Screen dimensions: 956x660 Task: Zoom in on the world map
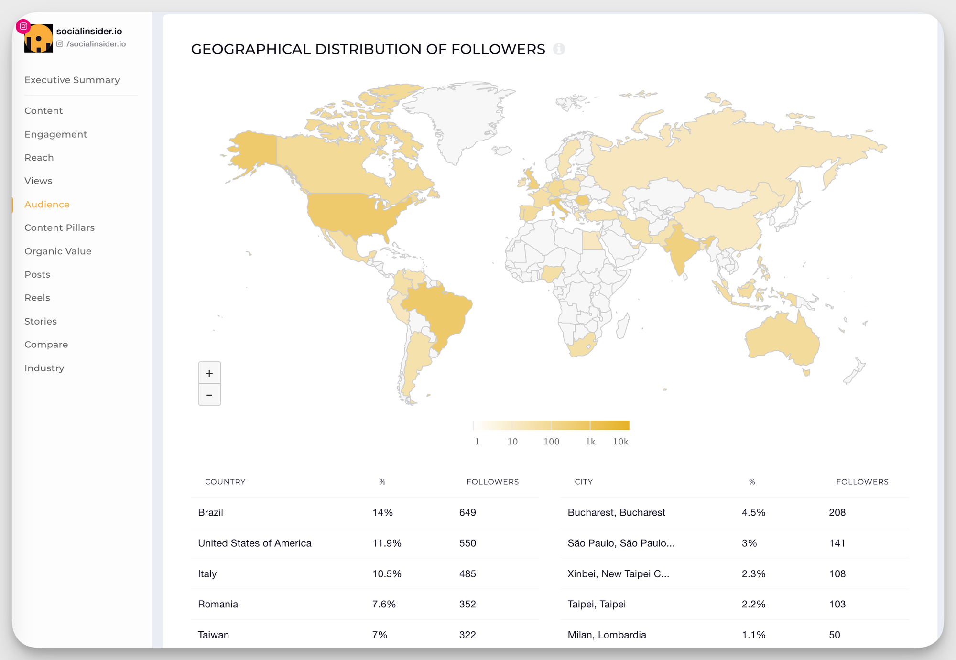coord(209,373)
